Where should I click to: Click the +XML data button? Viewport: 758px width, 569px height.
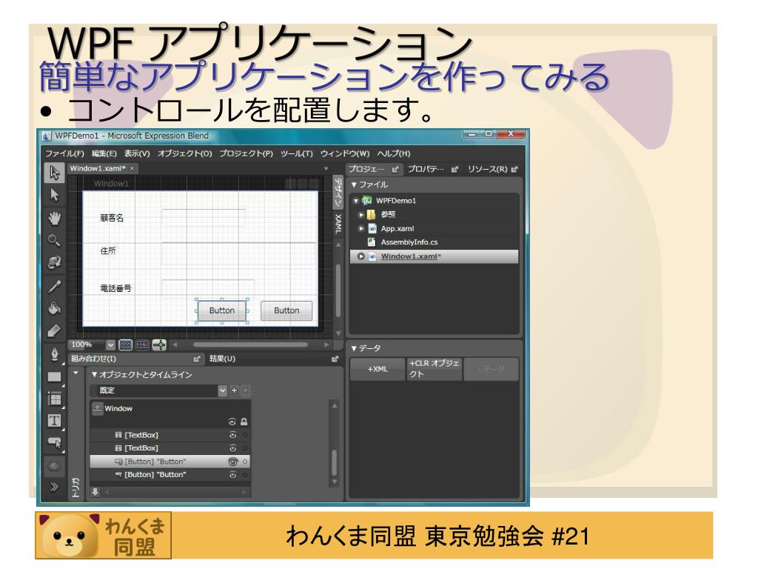(378, 369)
